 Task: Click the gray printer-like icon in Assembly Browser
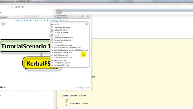tap(3, 24)
